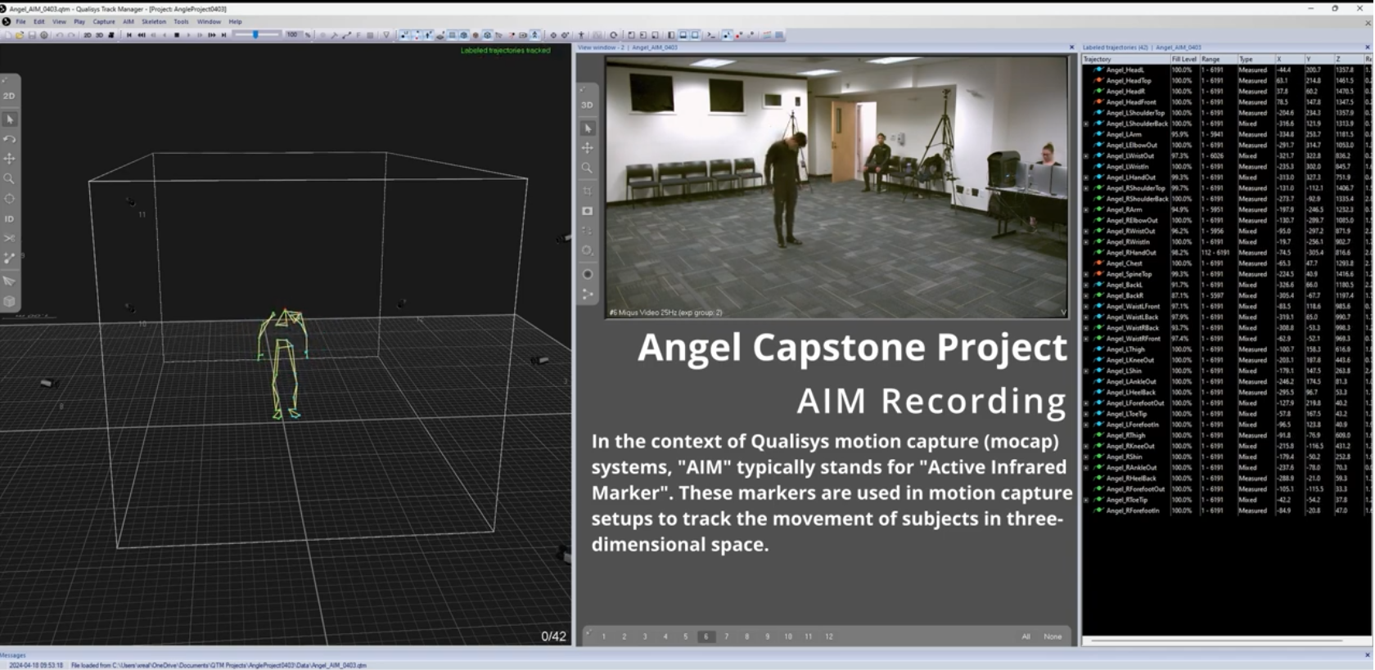The image size is (1375, 670).
Task: Expand the Angel_LShoulderBack trajectory row
Action: coord(1086,124)
